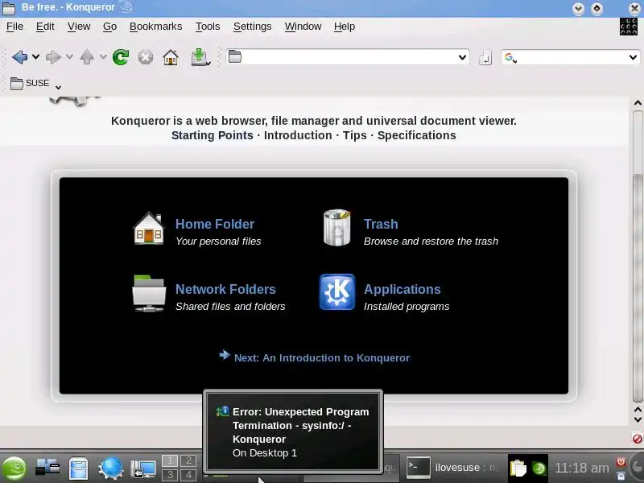Screen dimensions: 644x483
Task: Click into the Google search field
Action: [x=572, y=57]
